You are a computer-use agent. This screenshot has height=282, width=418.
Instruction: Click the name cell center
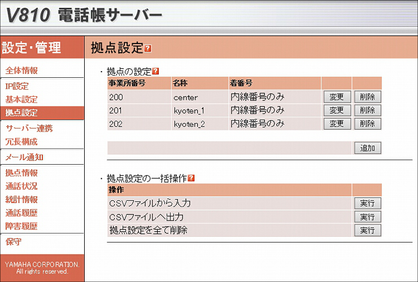coord(200,97)
